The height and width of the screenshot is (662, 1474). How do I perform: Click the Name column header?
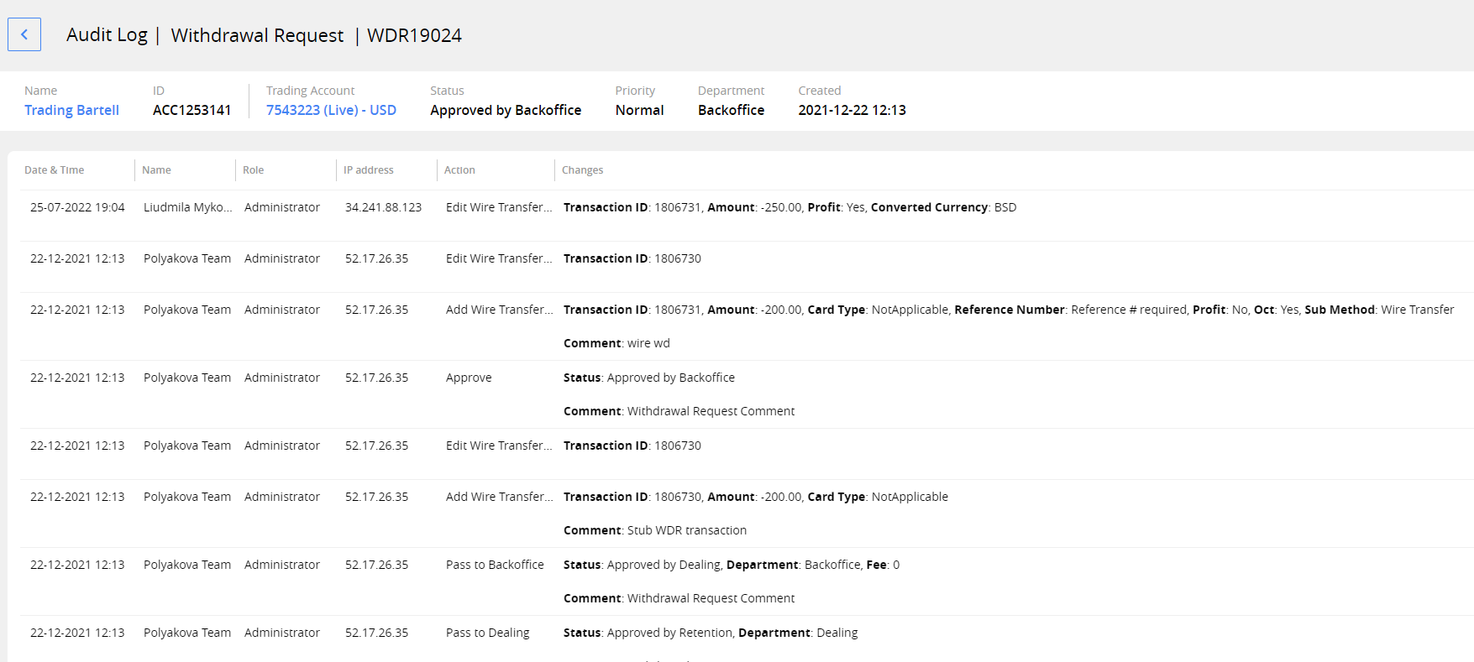point(156,170)
